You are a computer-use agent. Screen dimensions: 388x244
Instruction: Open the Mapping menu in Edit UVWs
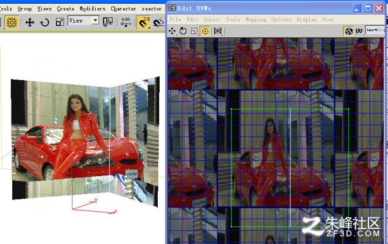pos(256,19)
